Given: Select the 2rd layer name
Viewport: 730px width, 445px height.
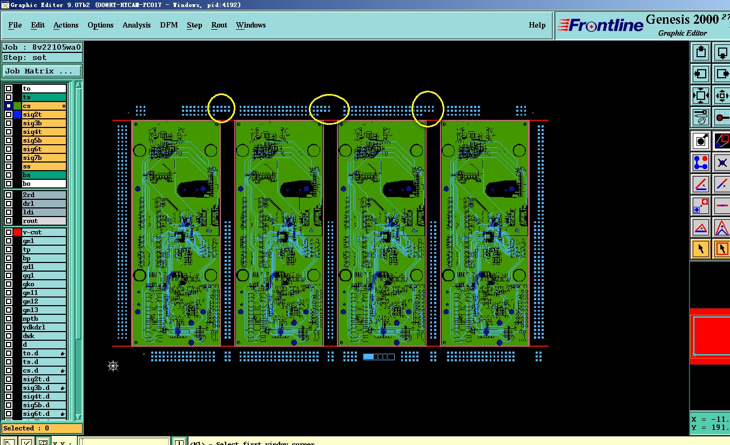Looking at the screenshot, I should [44, 195].
